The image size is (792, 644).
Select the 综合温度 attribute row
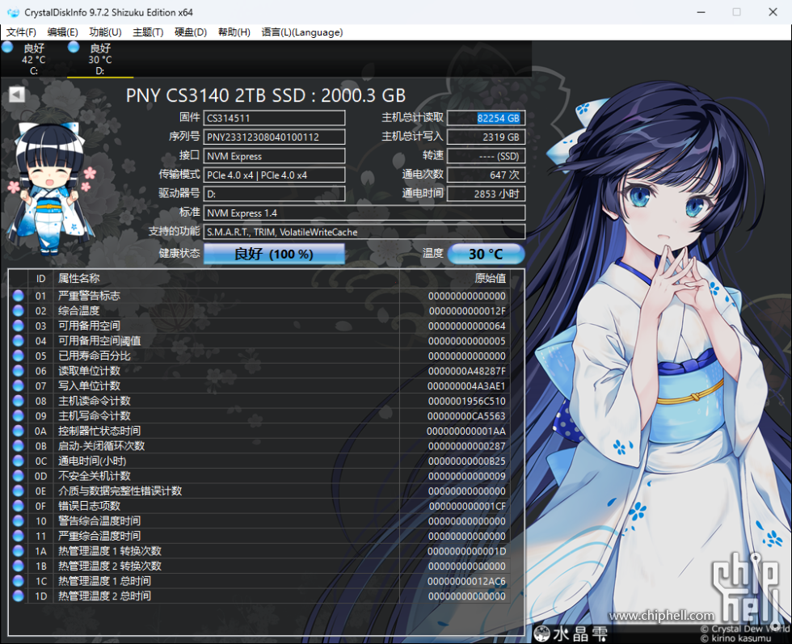click(x=259, y=311)
